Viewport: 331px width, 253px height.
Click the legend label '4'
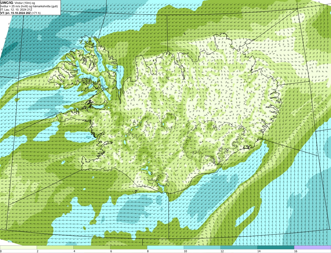pos(74,251)
